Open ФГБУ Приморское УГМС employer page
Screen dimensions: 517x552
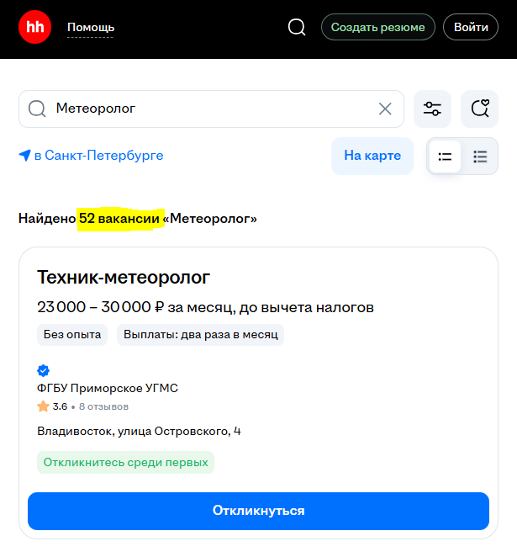point(108,388)
